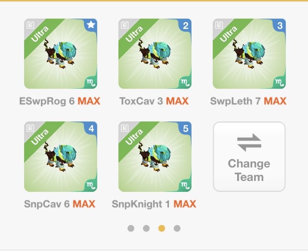Go to the second page dot
This screenshot has width=308, height=252.
tap(146, 228)
